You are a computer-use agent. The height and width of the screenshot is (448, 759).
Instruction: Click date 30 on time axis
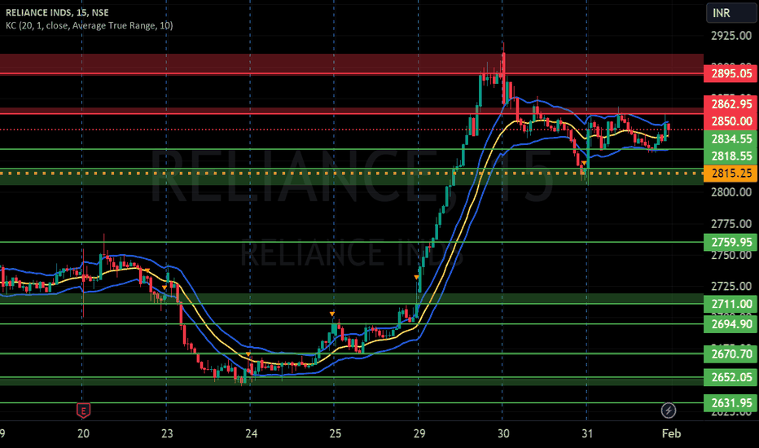[x=503, y=433]
